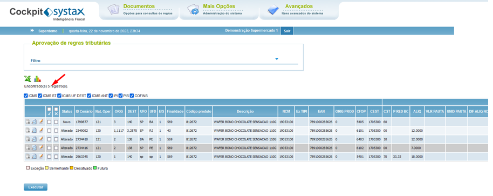Click the yellow Semelhante legend swatch
The height and width of the screenshot is (196, 493).
[x=47, y=168]
